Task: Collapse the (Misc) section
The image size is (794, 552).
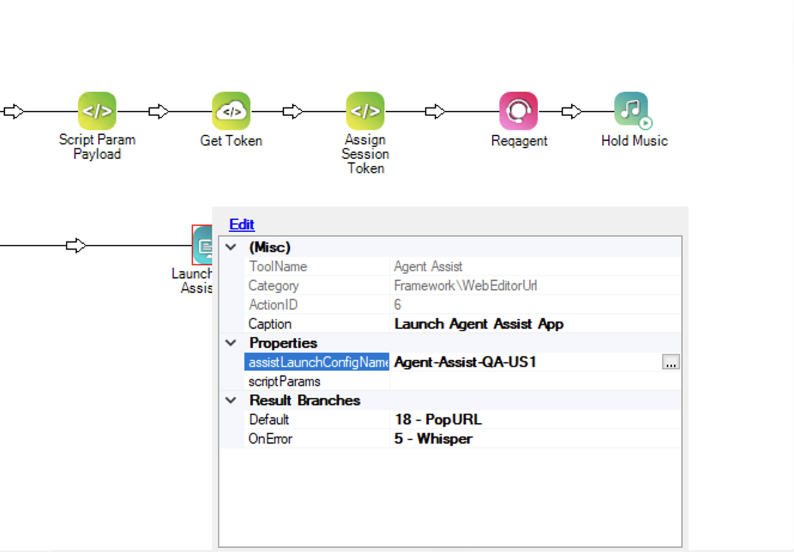Action: point(231,247)
